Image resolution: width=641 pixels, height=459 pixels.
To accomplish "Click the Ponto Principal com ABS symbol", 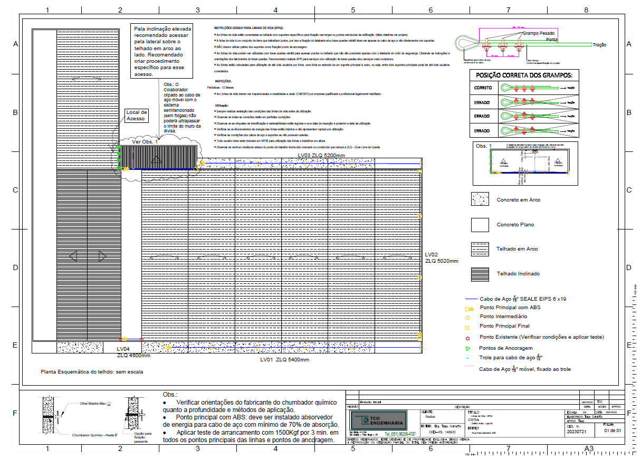I will tap(468, 308).
